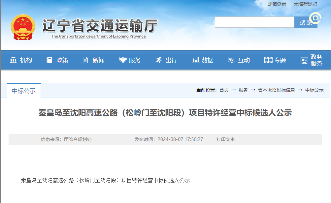The height and width of the screenshot is (203, 331).
Task: Open 省本级招投标信息 breadcrumb link
Action: [277, 90]
